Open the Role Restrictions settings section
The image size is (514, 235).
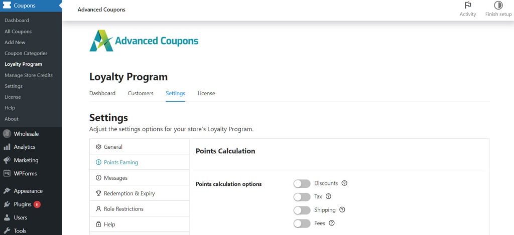pos(140,209)
